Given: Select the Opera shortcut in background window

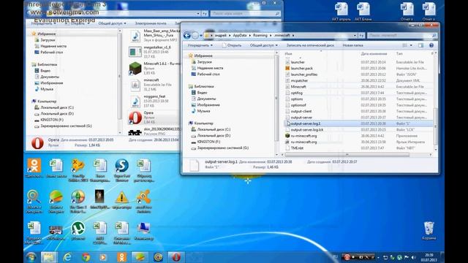Looking at the screenshot, I should [x=154, y=117].
